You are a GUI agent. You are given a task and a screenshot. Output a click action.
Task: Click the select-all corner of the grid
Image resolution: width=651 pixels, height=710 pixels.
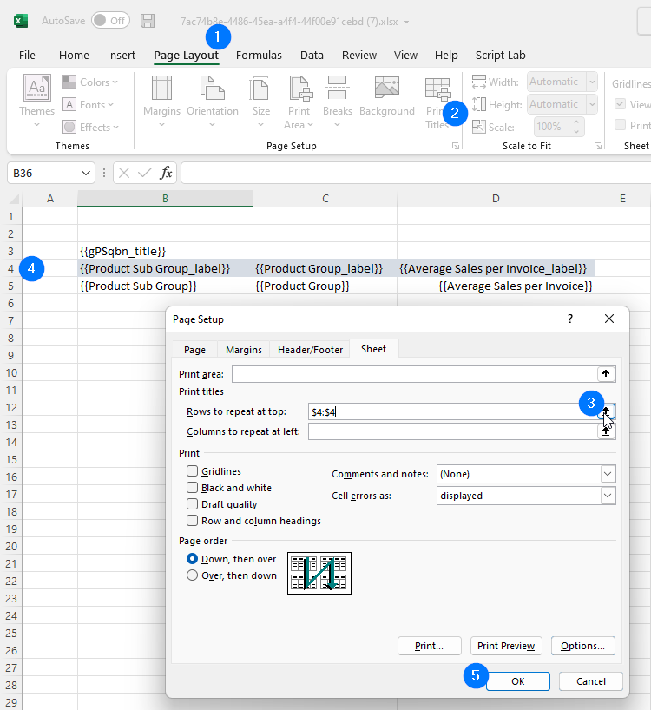[x=14, y=198]
